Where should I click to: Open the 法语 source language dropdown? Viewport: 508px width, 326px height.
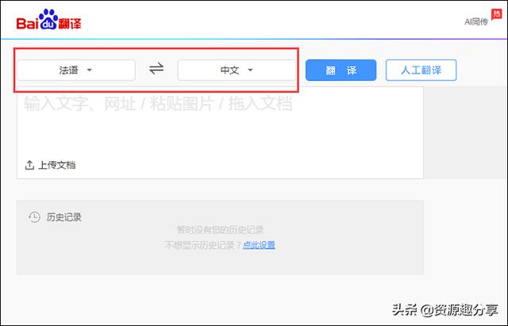click(75, 70)
